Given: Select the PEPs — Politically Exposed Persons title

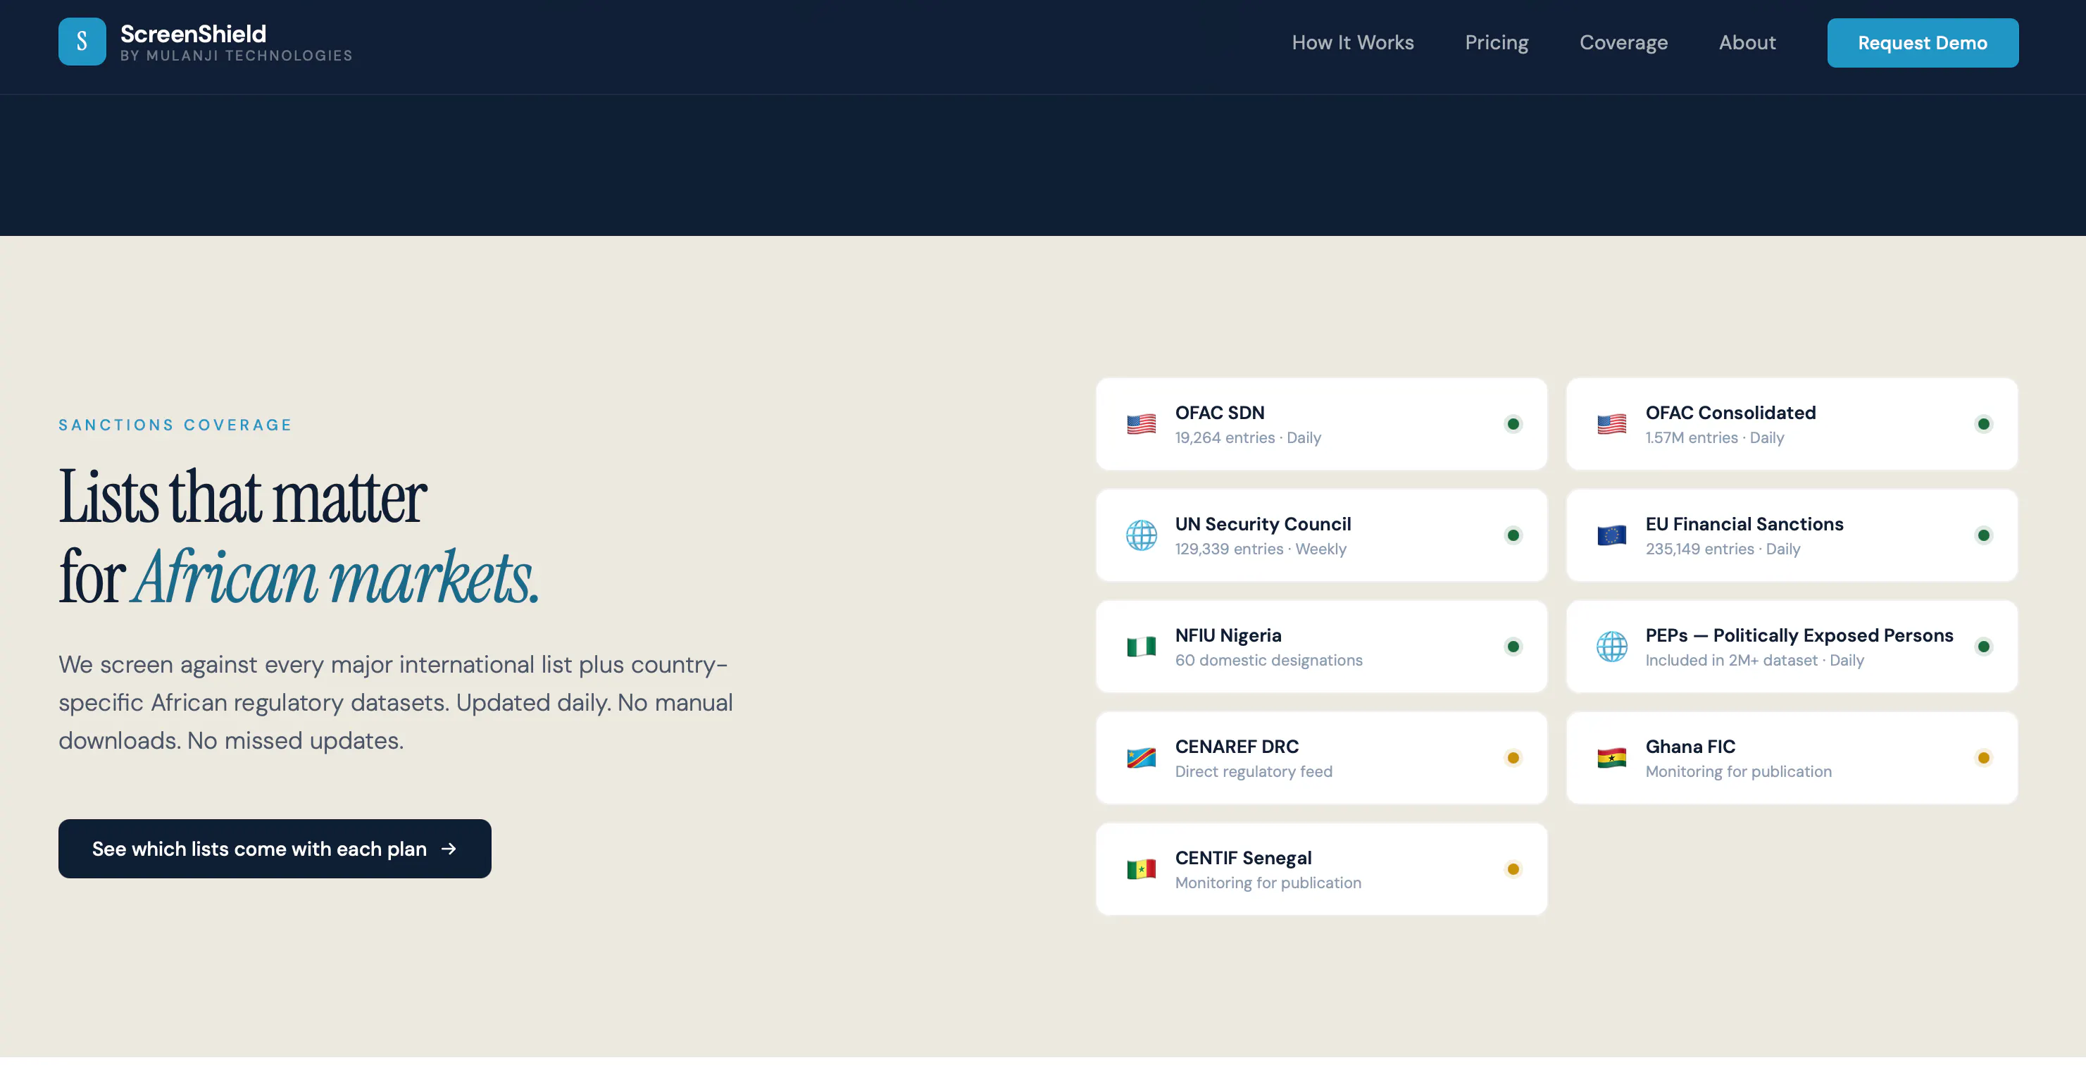Looking at the screenshot, I should [x=1799, y=636].
